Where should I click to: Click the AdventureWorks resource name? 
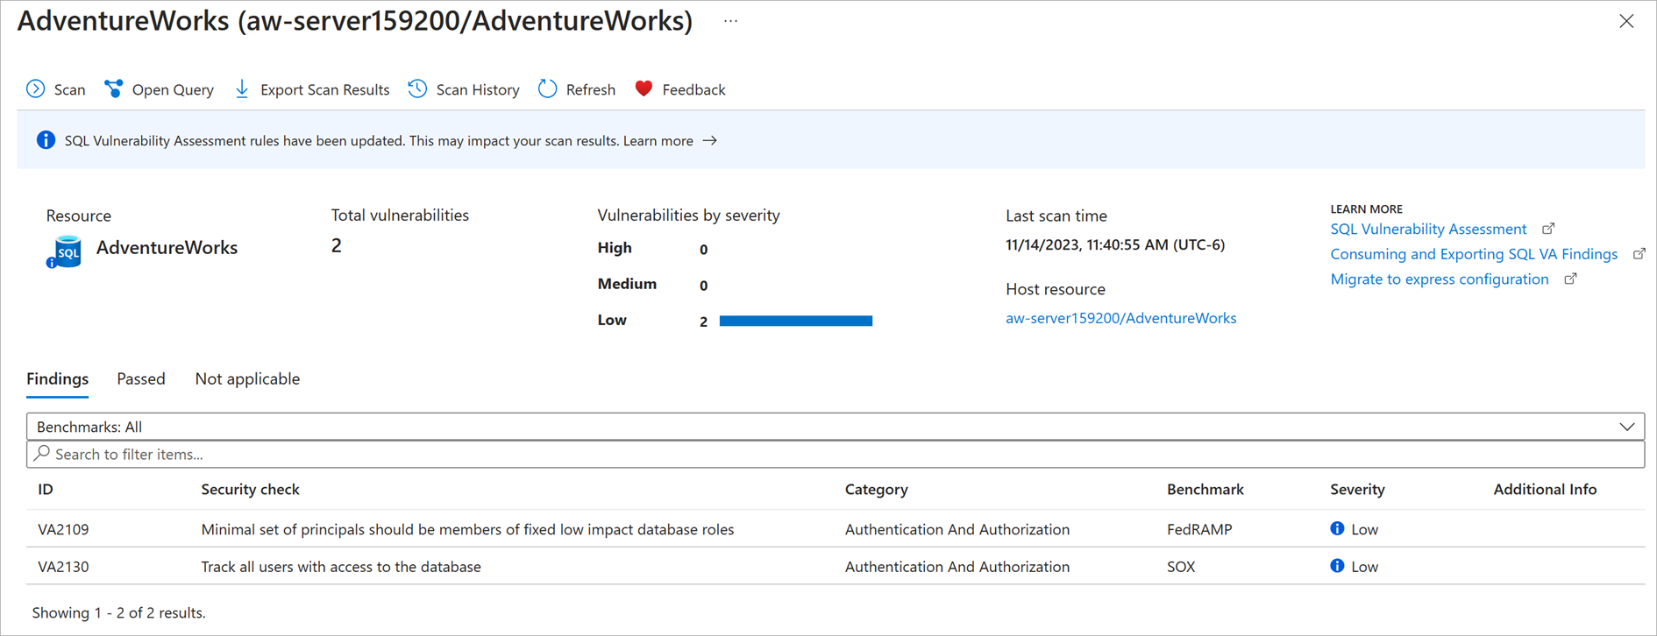pos(167,248)
